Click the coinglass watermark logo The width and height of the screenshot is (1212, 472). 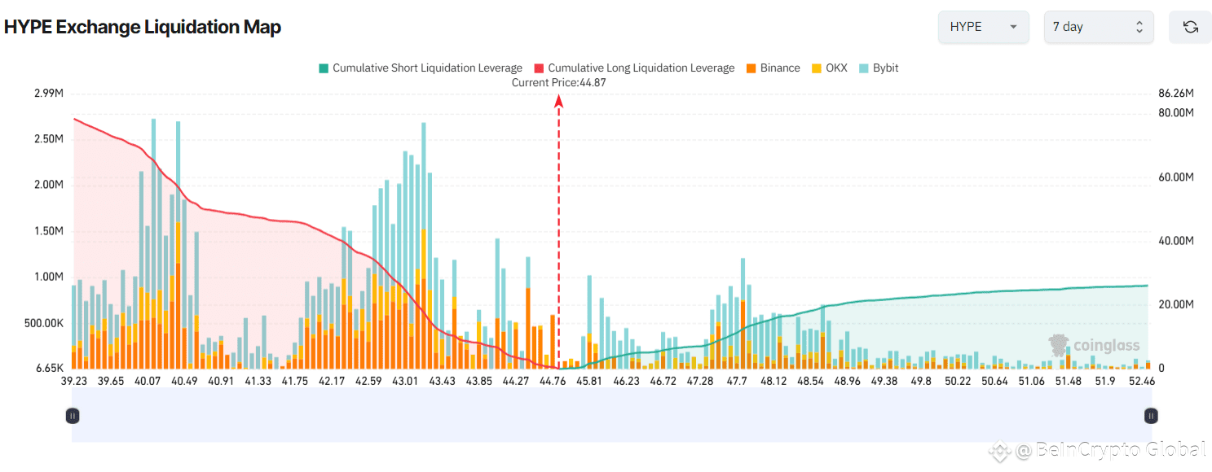[1095, 345]
